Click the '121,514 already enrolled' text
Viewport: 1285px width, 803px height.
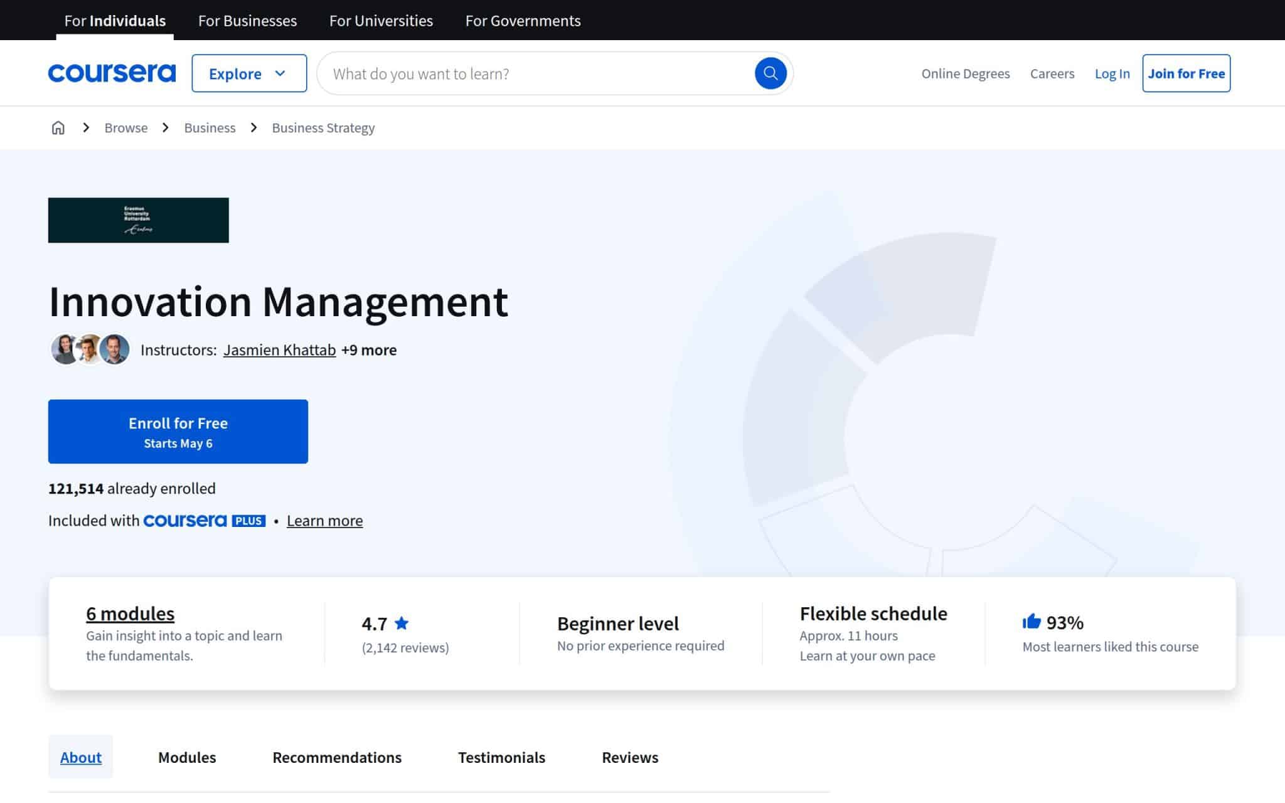pyautogui.click(x=132, y=489)
